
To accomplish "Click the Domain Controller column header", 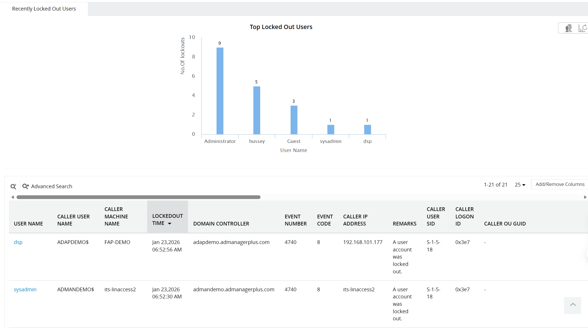I will (221, 224).
